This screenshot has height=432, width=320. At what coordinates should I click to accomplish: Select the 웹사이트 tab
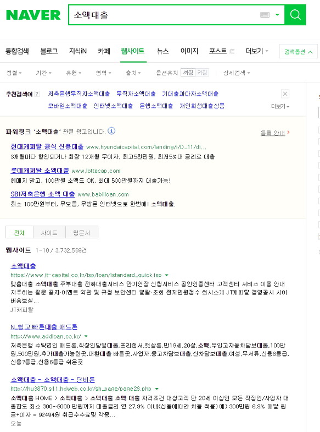(133, 51)
